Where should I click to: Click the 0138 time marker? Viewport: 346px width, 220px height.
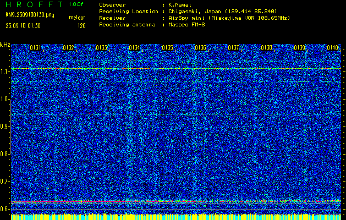coord(266,48)
